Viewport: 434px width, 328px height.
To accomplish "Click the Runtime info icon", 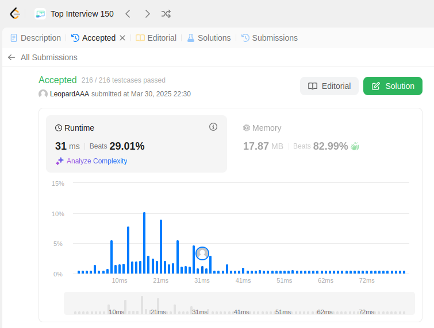I will click(213, 127).
